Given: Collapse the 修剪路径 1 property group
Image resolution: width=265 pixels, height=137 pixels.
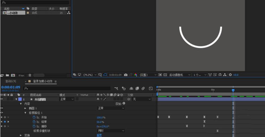Looking at the screenshot, I should pos(25,113).
